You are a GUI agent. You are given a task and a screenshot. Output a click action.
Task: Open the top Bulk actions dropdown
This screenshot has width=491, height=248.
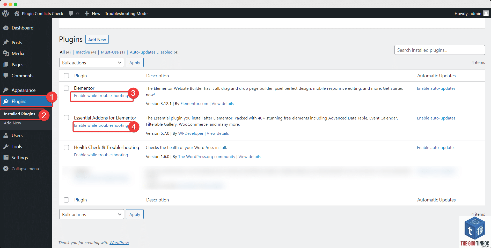92,63
